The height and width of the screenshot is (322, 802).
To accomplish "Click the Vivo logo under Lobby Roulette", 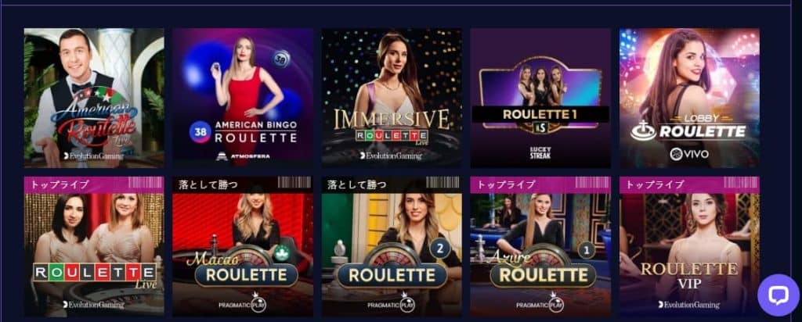I will 689,154.
